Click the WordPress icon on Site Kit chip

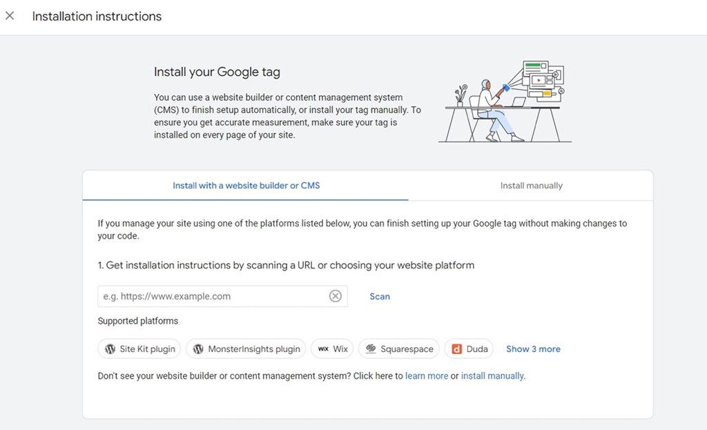pos(110,349)
